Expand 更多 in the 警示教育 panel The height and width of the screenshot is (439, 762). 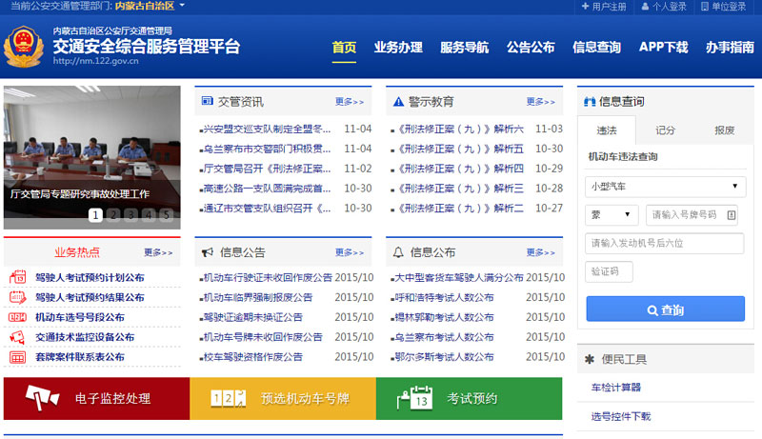pos(540,102)
